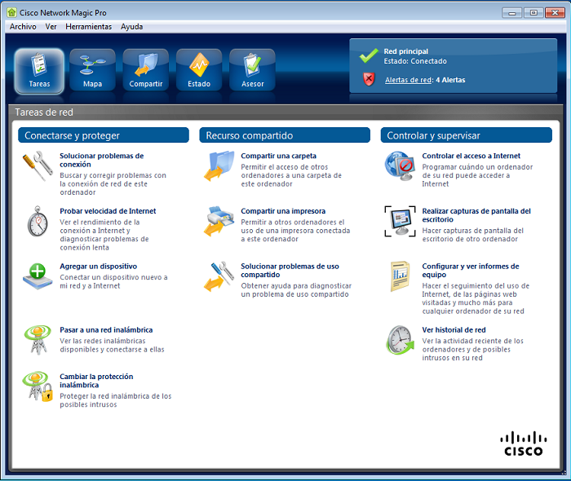
Task: Click the Controlar y supervisar header
Action: coord(466,135)
